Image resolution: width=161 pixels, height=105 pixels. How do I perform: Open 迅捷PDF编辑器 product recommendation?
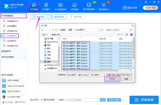(14, 80)
